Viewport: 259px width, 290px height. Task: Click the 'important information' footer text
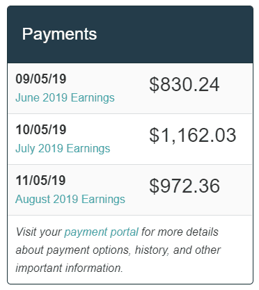(69, 268)
